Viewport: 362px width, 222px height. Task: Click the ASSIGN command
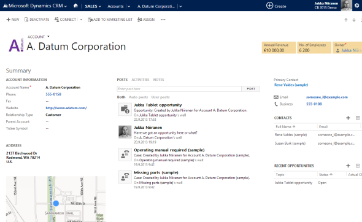click(x=146, y=20)
